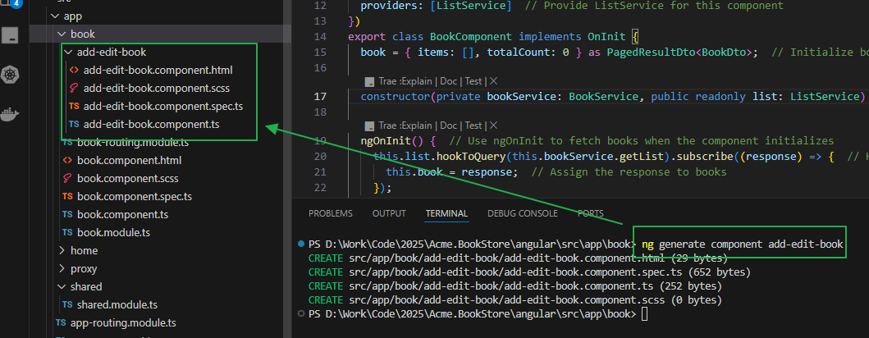Click the TS icon of app-routing.module.ts
869x338 pixels.
pyautogui.click(x=61, y=322)
